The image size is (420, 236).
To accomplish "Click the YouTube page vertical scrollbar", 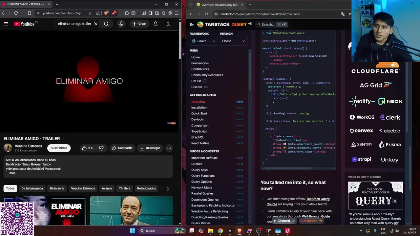I will pos(180,41).
